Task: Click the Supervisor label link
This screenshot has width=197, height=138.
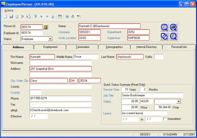Action: point(114,38)
